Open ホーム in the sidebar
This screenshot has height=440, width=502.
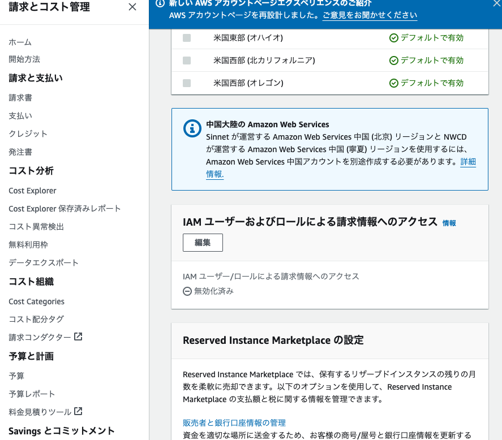[20, 42]
